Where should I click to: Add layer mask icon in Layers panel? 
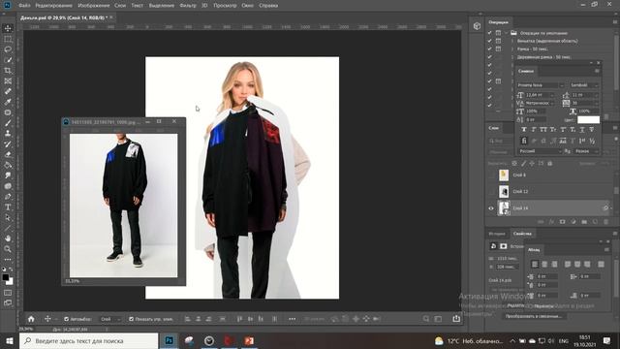tap(562, 222)
